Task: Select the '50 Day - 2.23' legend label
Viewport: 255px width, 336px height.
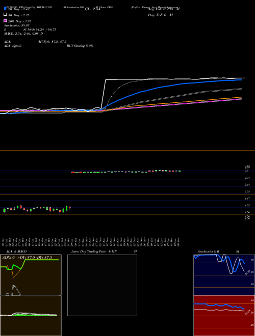Action: [19, 15]
